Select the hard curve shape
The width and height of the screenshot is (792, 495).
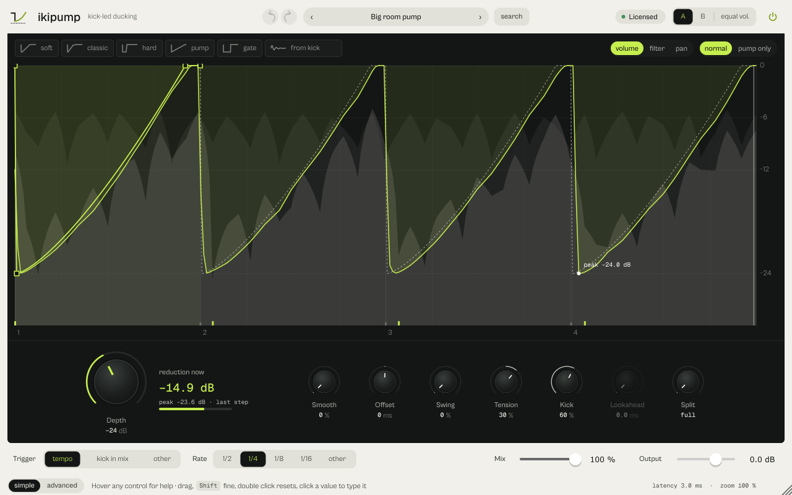[x=139, y=48]
